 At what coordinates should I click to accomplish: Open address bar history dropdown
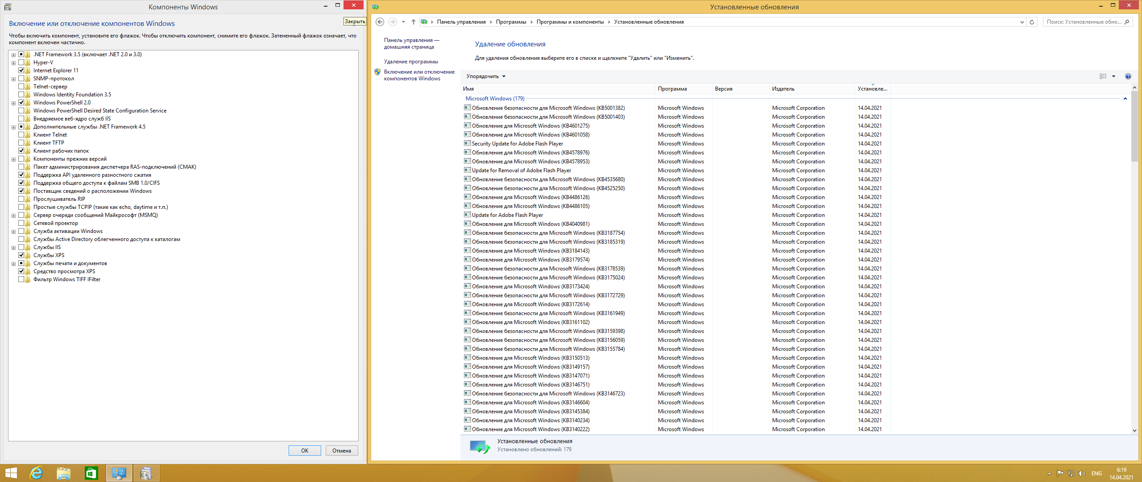coord(1022,22)
